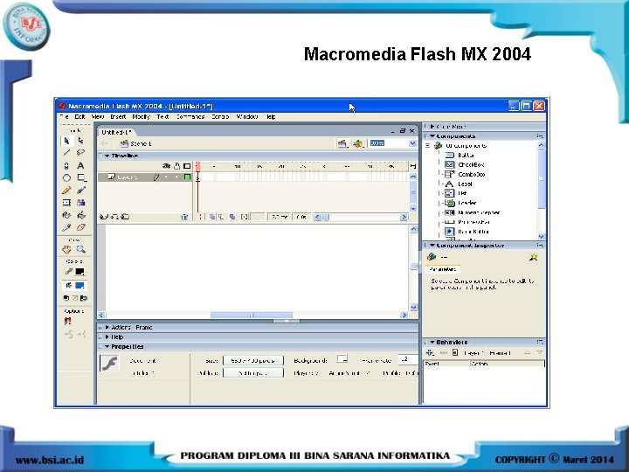Screen dimensions: 629x472
Task: Open the stage zoom percentage dropdown
Action: coord(412,143)
